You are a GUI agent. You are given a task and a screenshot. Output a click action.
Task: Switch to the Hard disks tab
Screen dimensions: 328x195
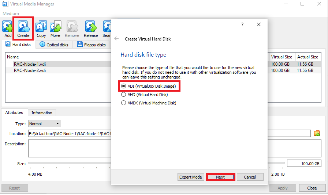(18, 44)
